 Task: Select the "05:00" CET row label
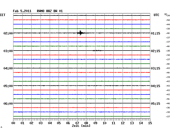click(x=8, y=86)
